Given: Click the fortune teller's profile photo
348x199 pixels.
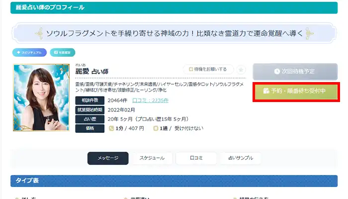Looking at the screenshot, I should click(40, 98).
